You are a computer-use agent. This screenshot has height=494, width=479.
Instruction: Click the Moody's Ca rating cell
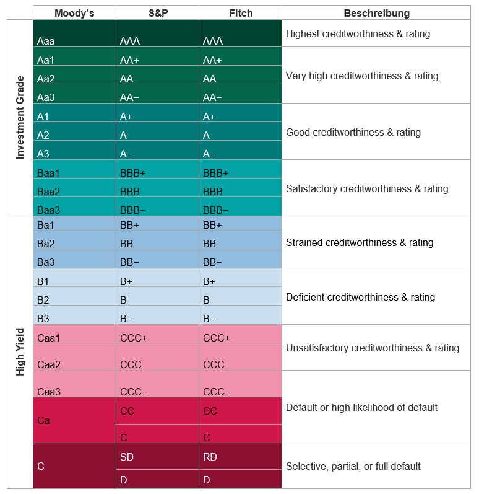(74, 420)
